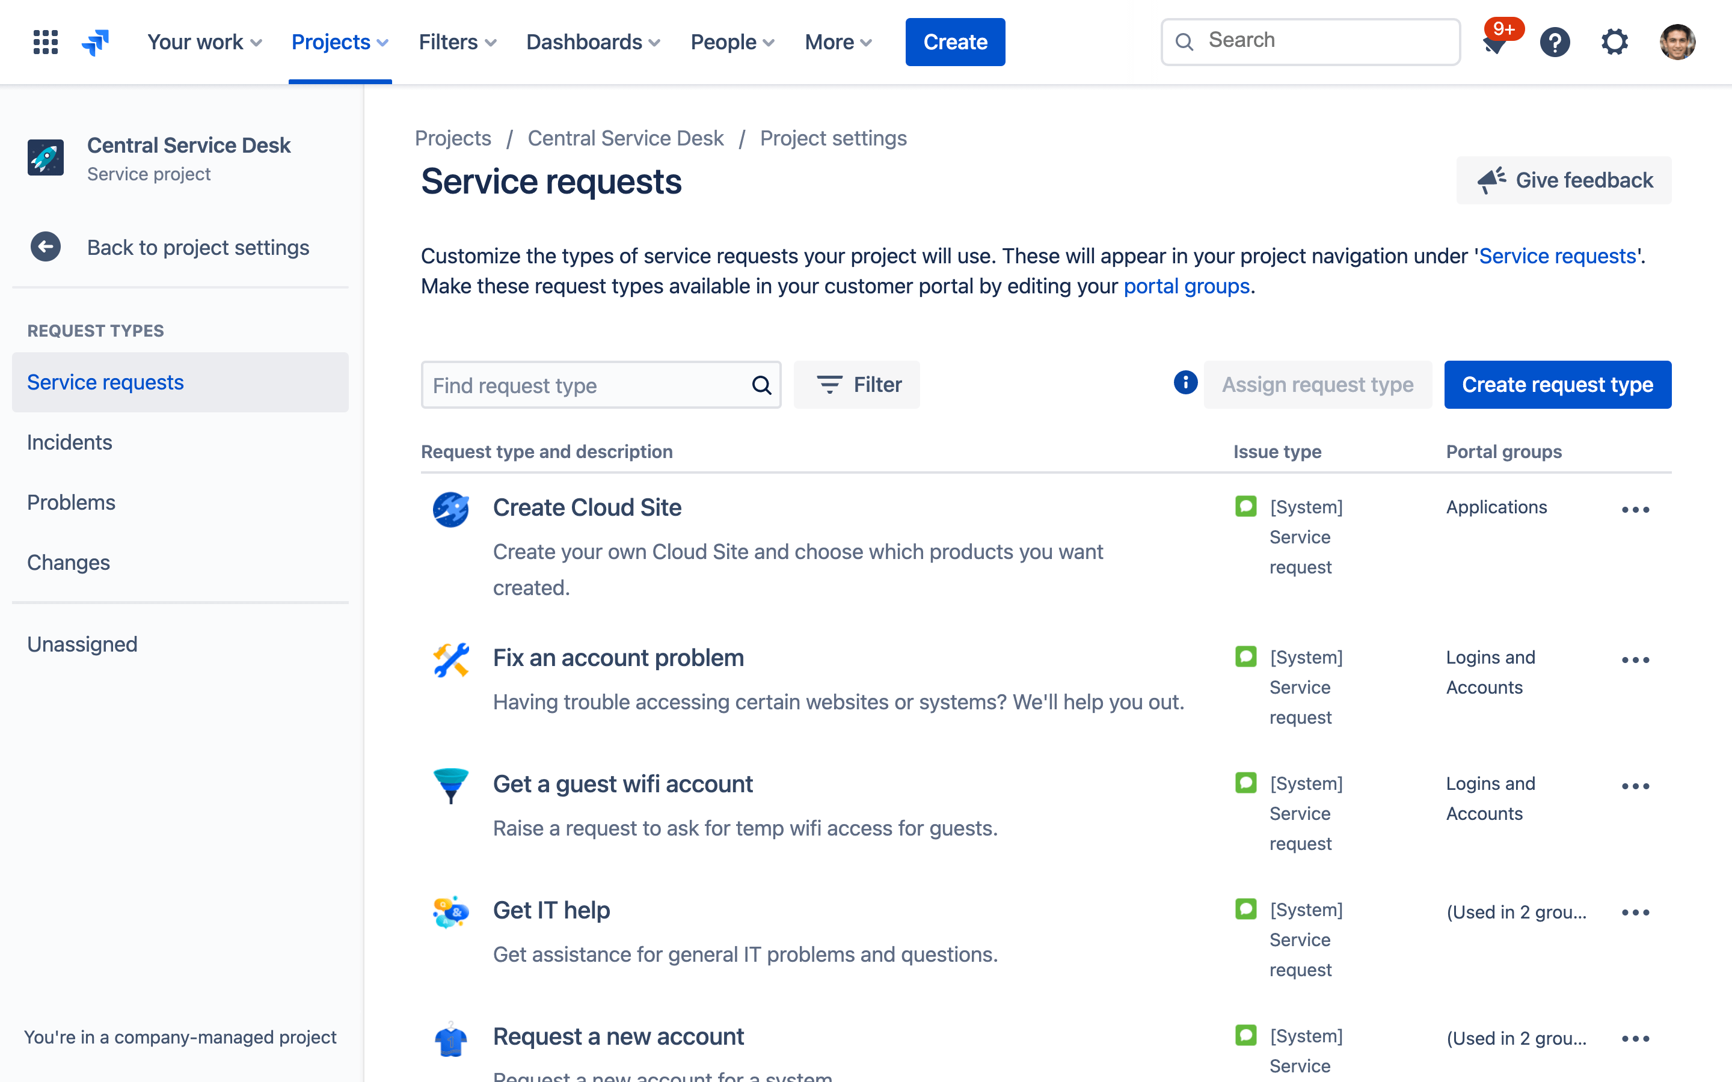Click the Create request type button
This screenshot has width=1732, height=1082.
[1559, 384]
